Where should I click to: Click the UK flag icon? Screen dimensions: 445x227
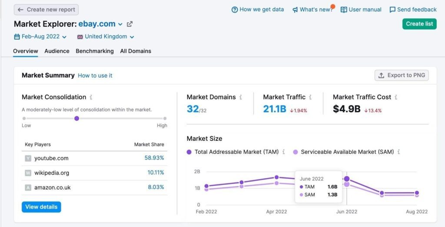coord(80,37)
